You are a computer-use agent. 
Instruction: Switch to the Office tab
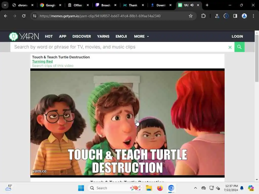tap(78, 5)
